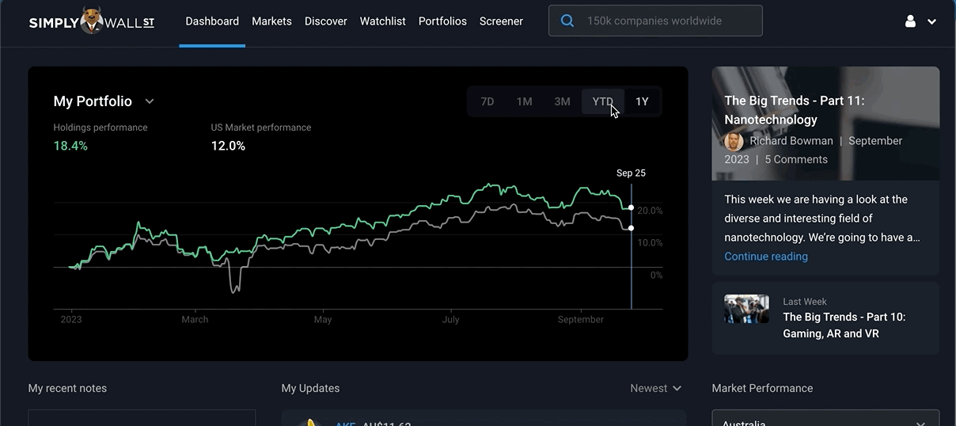Click the Simply Wall St logo
Viewport: 956px width, 426px height.
point(92,21)
